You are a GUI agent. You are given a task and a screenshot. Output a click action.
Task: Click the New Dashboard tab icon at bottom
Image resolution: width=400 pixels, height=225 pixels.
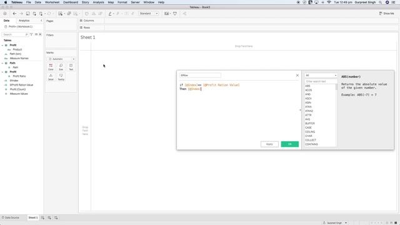click(x=49, y=217)
